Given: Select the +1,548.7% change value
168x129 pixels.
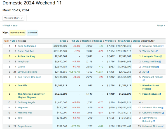Looking at the screenshot, I should click(x=74, y=72).
